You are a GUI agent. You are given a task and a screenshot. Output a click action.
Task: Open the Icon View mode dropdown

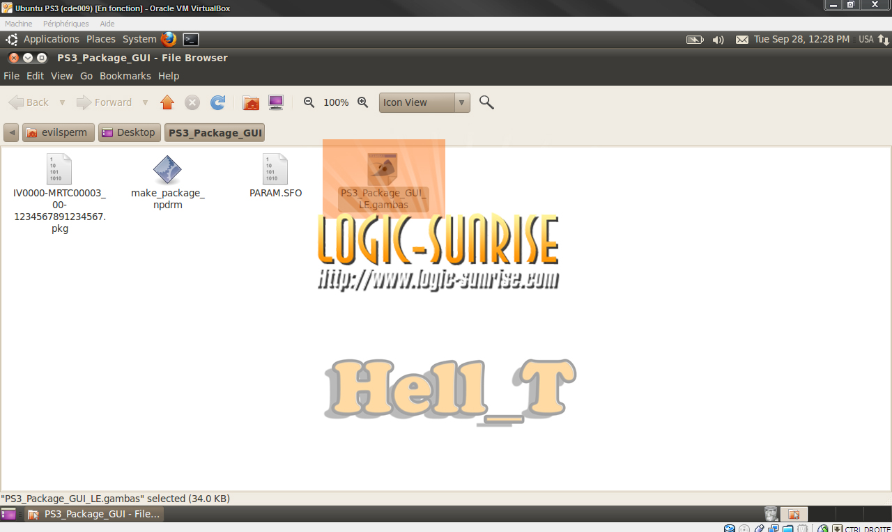click(424, 102)
